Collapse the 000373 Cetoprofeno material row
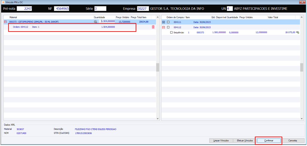The height and width of the screenshot is (146, 307). point(5,22)
